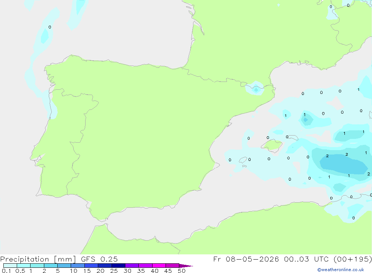This screenshot has height=273, width=372.
Task: Click the 'GFS 0.25' model label
Action: (x=99, y=259)
